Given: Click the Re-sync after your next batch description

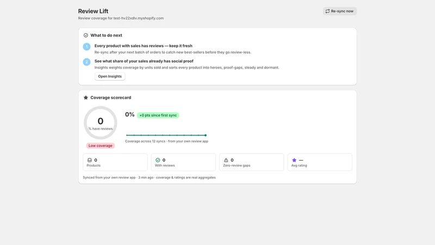Looking at the screenshot, I should (172, 52).
